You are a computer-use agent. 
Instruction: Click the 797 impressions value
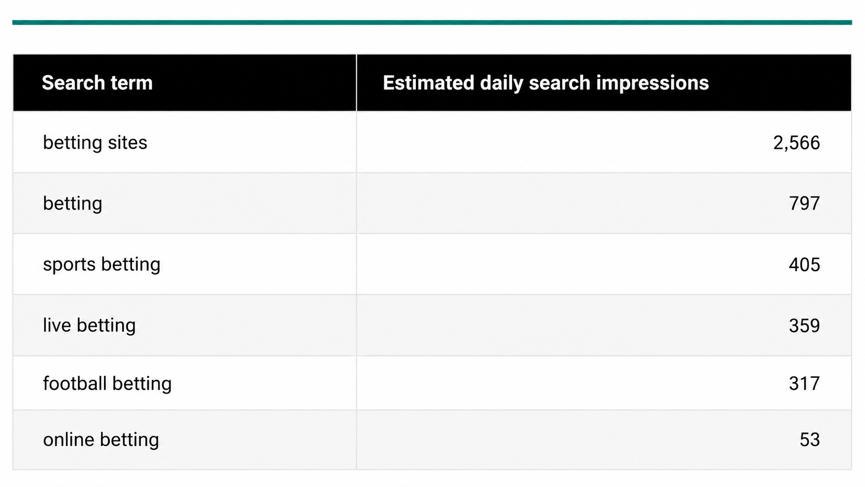(x=804, y=203)
